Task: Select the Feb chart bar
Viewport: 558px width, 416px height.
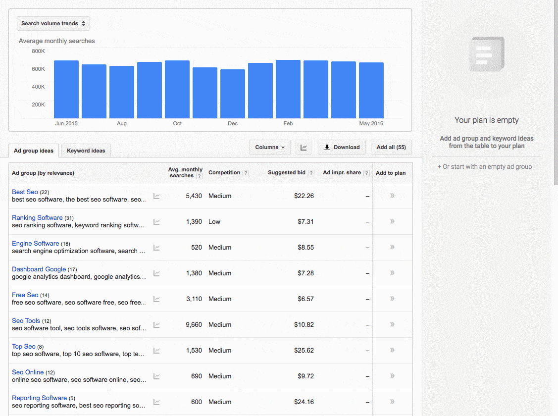Action: coord(288,89)
